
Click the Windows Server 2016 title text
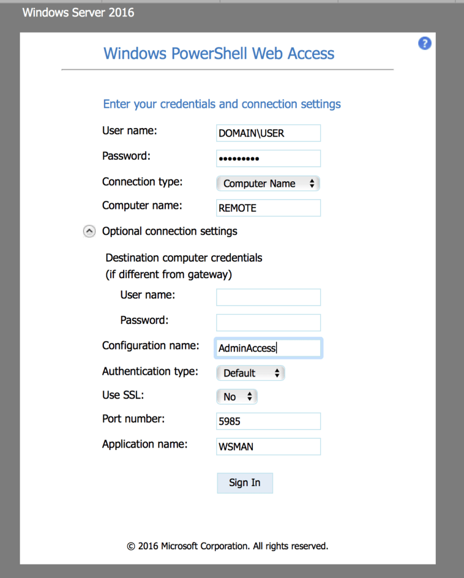[x=78, y=12]
